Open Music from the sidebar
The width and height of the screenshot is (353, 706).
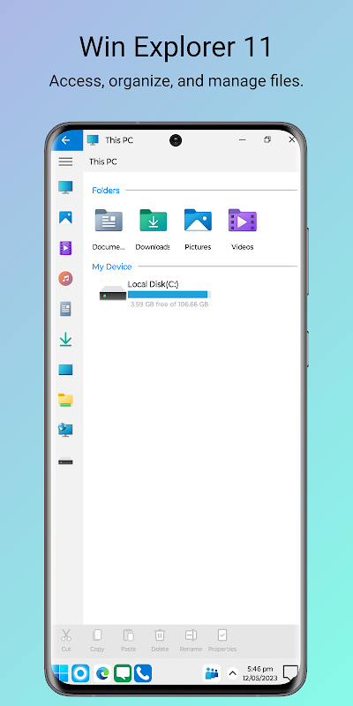(65, 279)
